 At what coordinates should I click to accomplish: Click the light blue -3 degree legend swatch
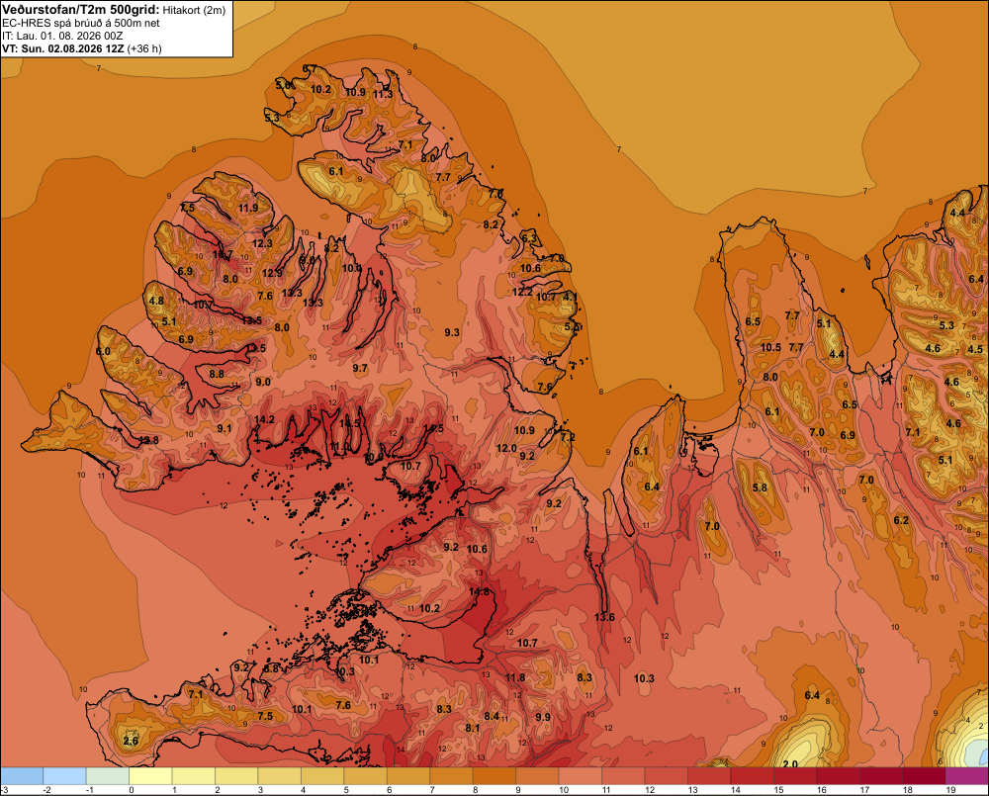point(22,776)
